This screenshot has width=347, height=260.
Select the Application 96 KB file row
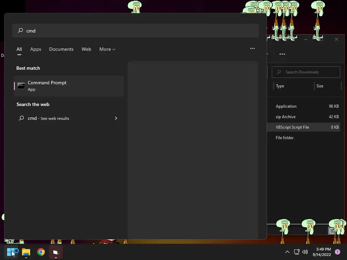(304, 106)
